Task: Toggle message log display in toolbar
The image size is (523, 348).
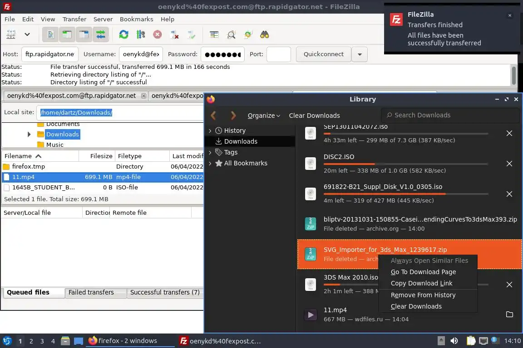Action: tap(50, 34)
